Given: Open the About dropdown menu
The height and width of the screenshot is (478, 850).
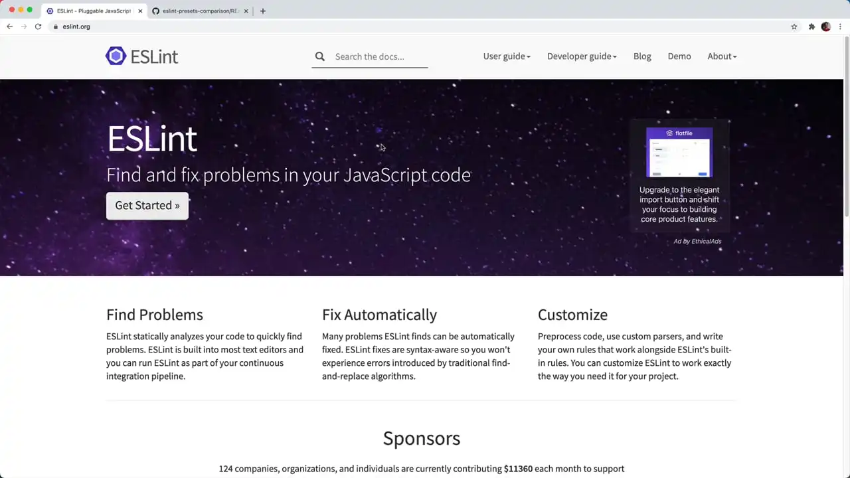Looking at the screenshot, I should click(722, 56).
